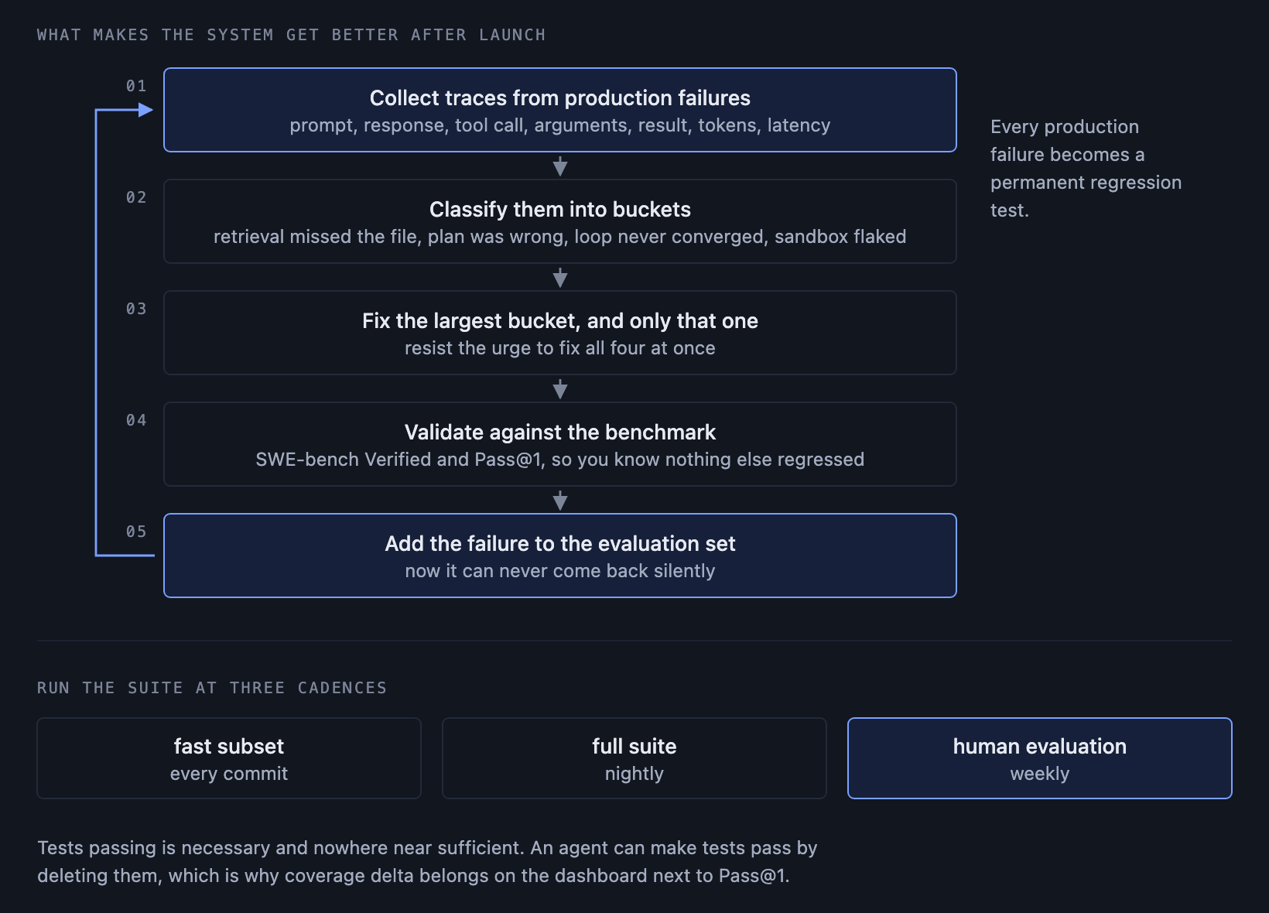1269x913 pixels.
Task: Click the 'WHAT MAKES THE SYSTEM GET BETTER' heading
Action: click(x=292, y=35)
